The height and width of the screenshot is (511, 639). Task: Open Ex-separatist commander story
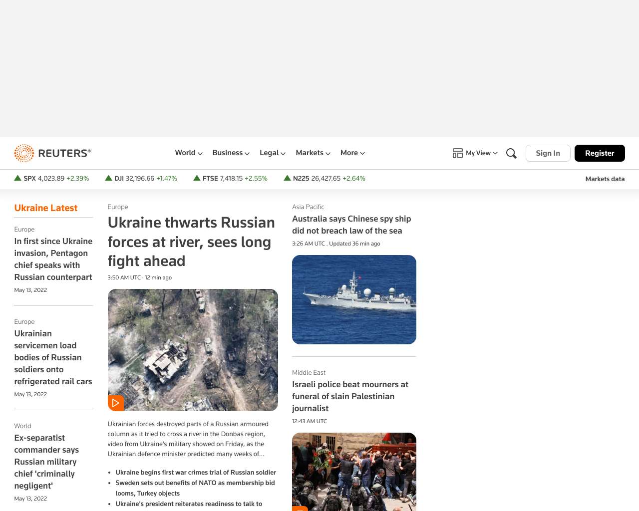[46, 462]
